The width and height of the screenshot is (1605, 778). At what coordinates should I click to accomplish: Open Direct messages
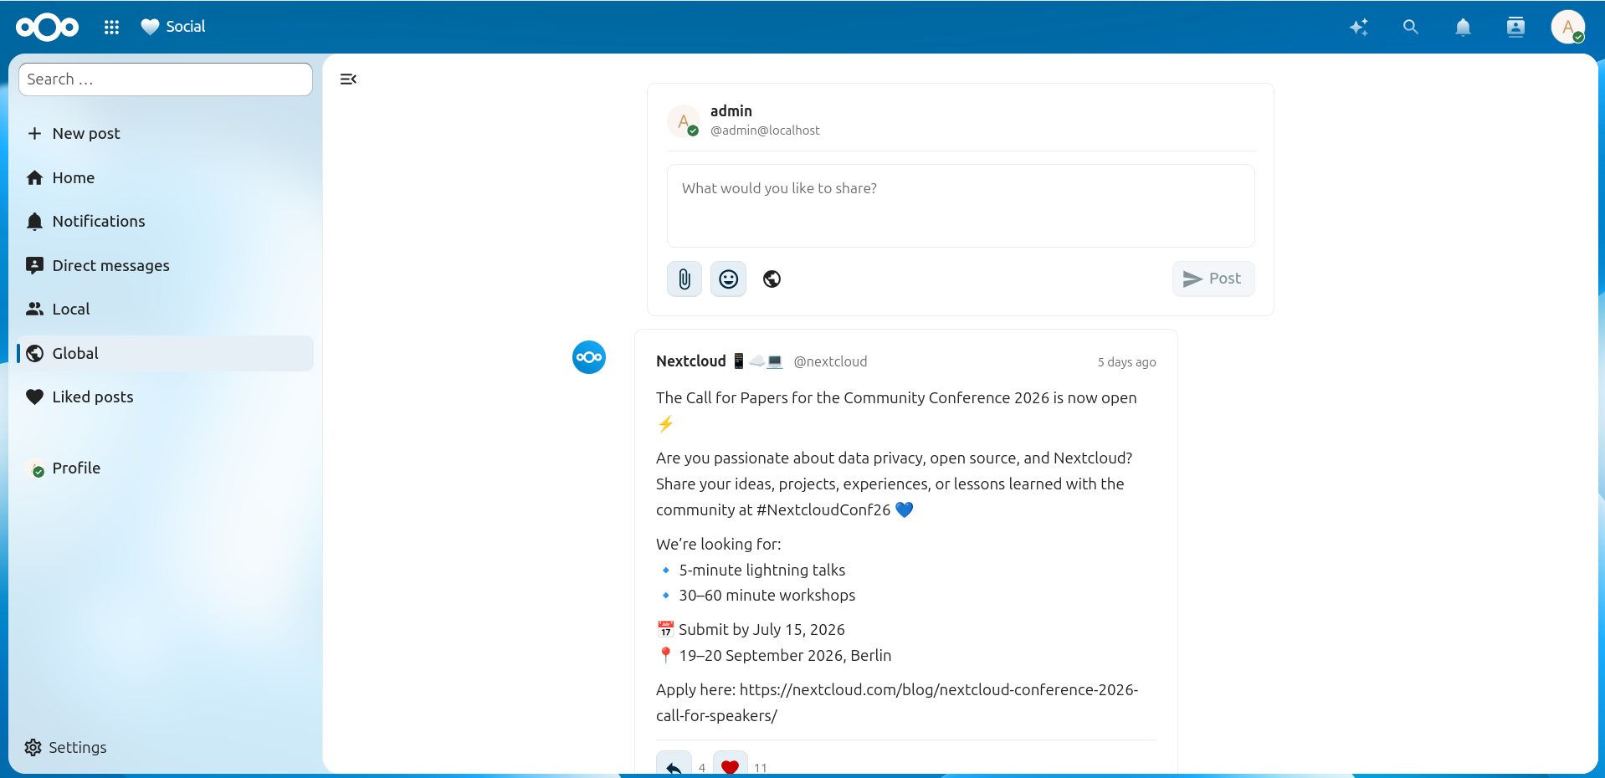click(166, 265)
